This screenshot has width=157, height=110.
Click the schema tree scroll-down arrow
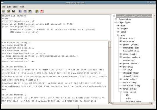click(154, 101)
